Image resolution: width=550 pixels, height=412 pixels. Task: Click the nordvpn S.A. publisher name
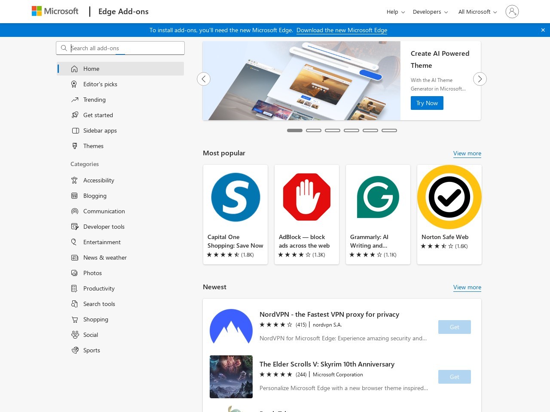[327, 325]
